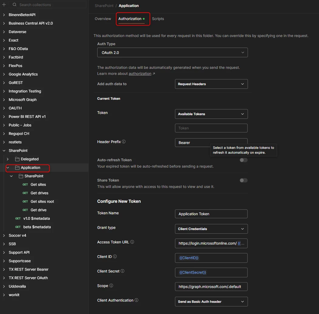Image resolution: width=319 pixels, height=314 pixels.
Task: Toggle the Share Token switch
Action: (x=244, y=180)
